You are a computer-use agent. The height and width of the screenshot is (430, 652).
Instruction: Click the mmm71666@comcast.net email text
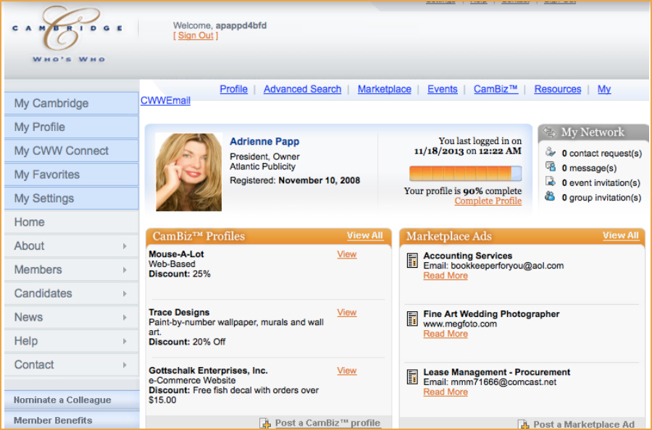tap(503, 382)
